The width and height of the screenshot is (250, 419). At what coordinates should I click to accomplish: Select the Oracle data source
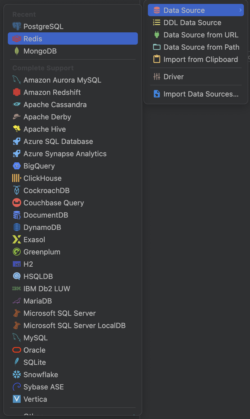[73, 350]
